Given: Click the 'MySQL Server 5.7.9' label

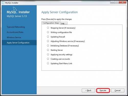Looking at the screenshot, I should pos(17,16).
